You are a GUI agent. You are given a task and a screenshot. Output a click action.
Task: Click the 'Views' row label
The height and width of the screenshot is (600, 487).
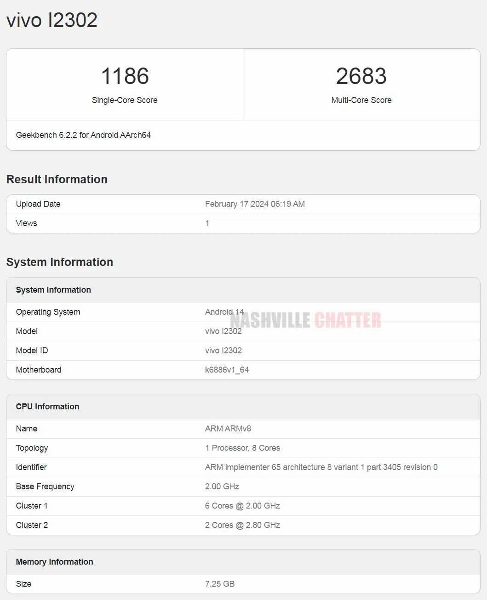pos(26,223)
